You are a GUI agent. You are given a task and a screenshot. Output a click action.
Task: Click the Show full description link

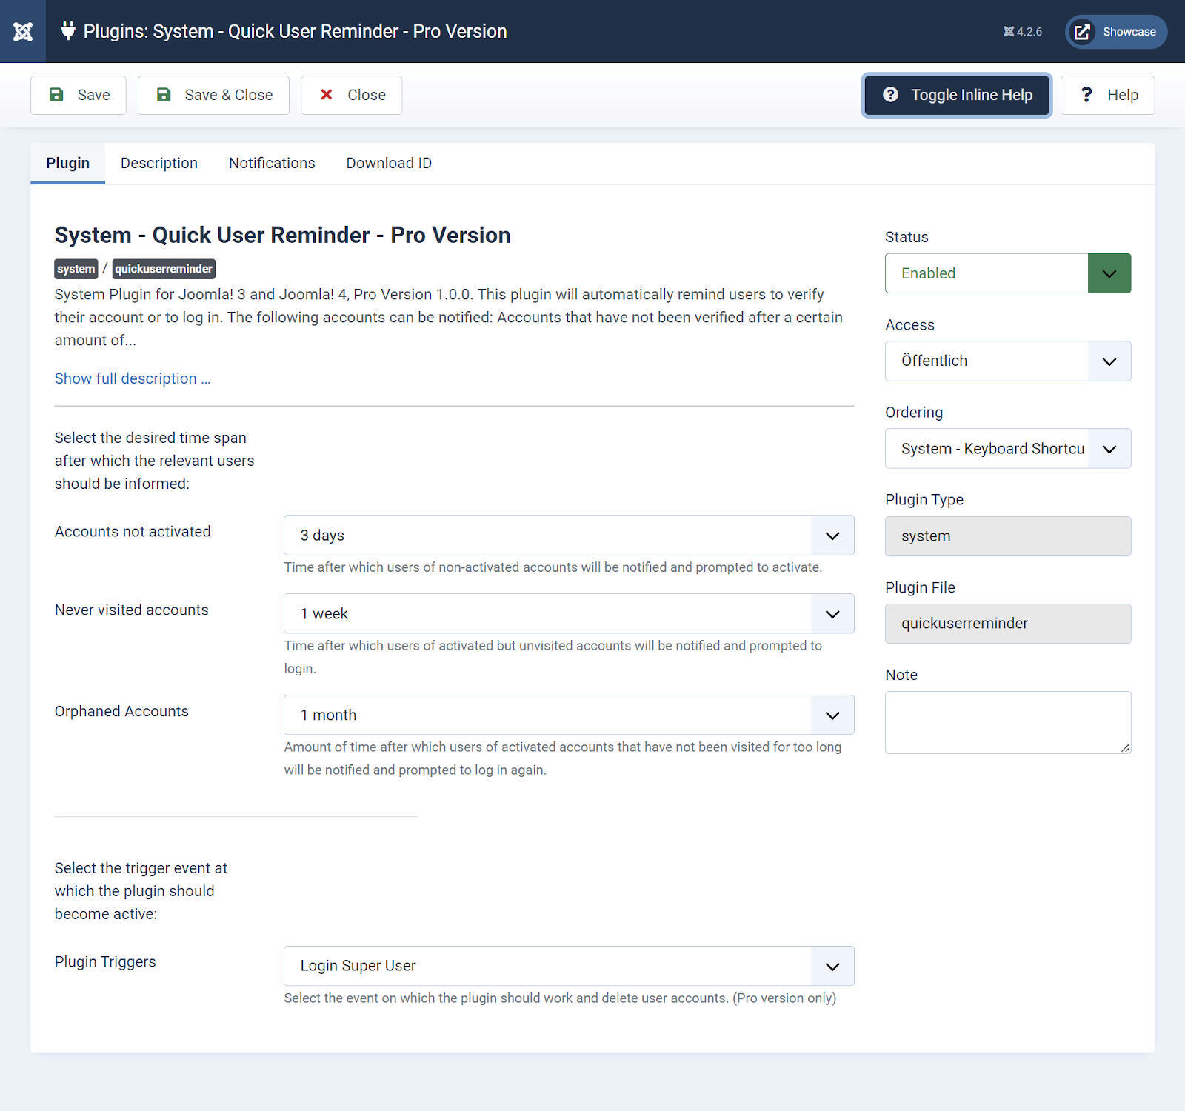pyautogui.click(x=132, y=378)
